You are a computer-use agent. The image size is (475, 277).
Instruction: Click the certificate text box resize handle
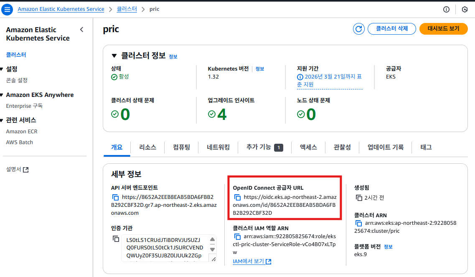(213, 259)
